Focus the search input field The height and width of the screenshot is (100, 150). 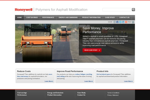point(117,9)
